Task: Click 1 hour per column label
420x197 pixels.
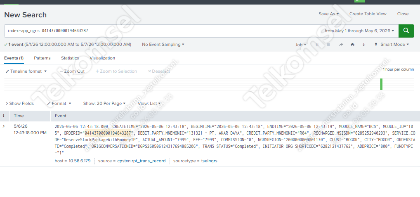Action: pyautogui.click(x=398, y=69)
